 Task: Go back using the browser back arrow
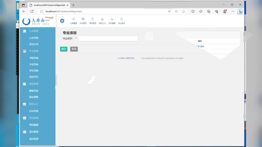(24, 11)
